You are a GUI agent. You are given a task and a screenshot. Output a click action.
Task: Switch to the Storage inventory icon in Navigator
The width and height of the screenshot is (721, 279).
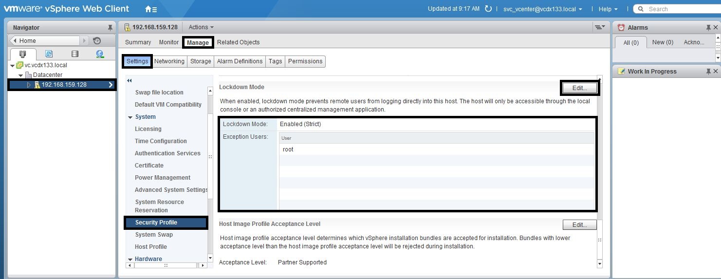pyautogui.click(x=74, y=54)
